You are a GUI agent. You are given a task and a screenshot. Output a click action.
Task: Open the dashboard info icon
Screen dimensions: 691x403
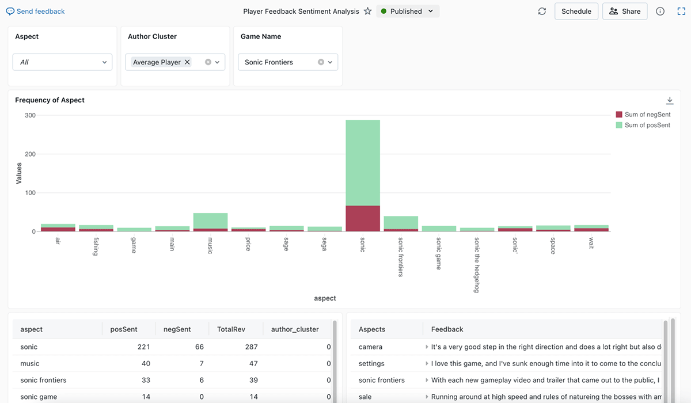pos(660,12)
